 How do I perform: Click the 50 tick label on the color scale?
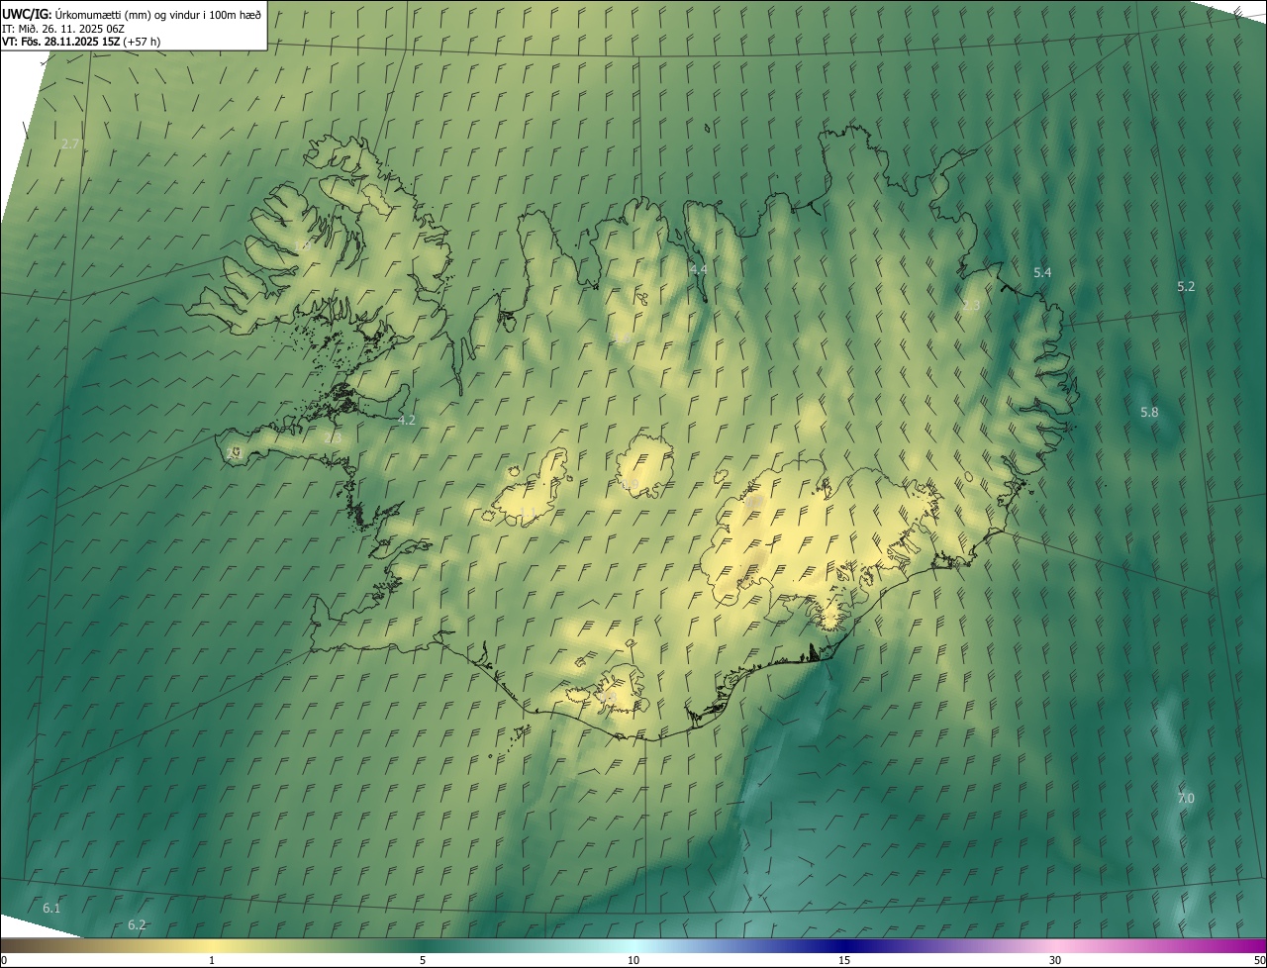1259,960
